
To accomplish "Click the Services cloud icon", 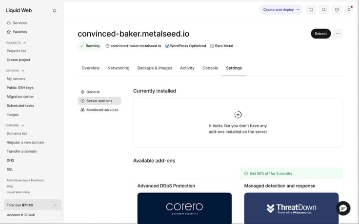I will (x=9, y=23).
